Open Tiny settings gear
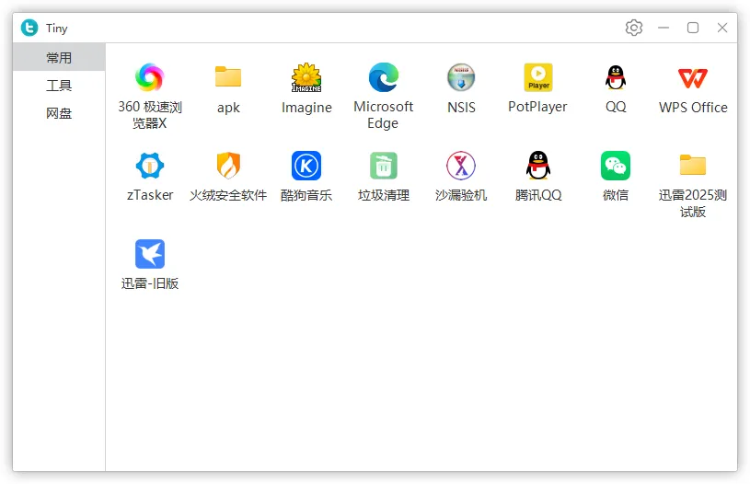This screenshot has height=484, width=750. 634,28
